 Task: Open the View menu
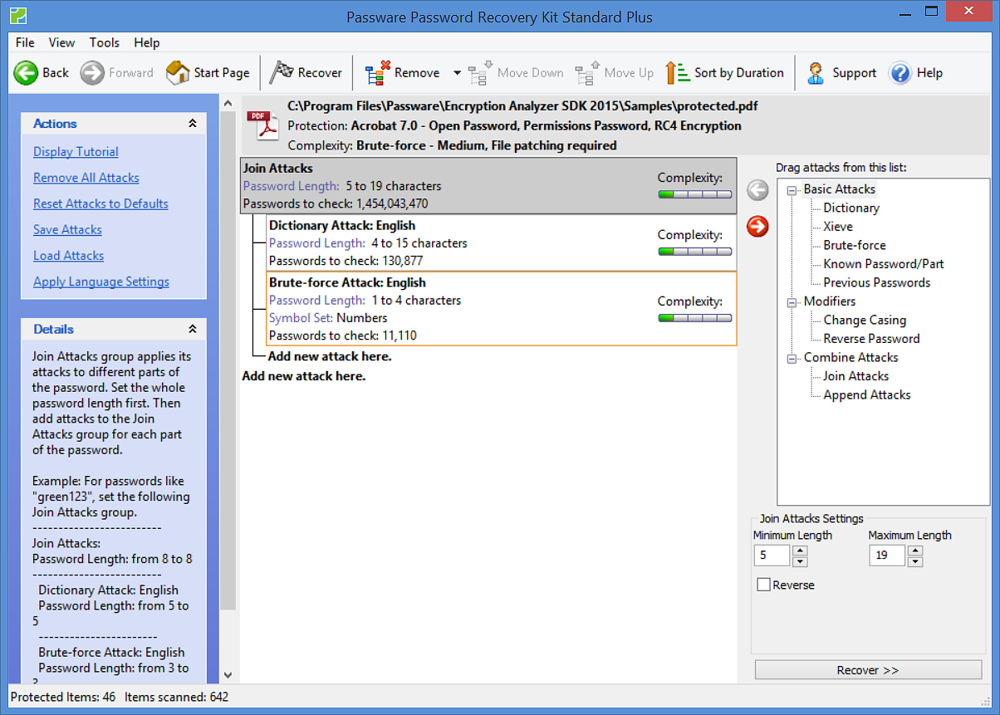point(61,42)
